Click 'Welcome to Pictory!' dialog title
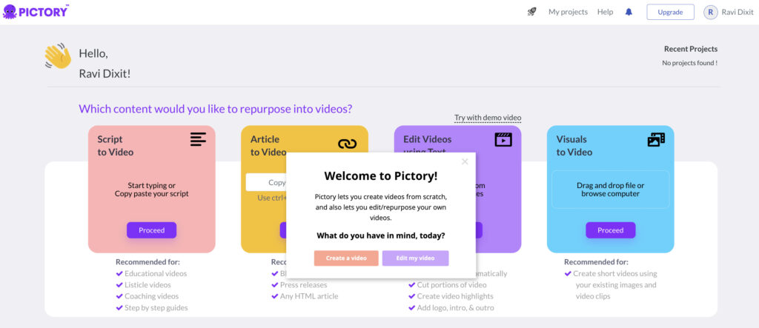 (x=381, y=175)
